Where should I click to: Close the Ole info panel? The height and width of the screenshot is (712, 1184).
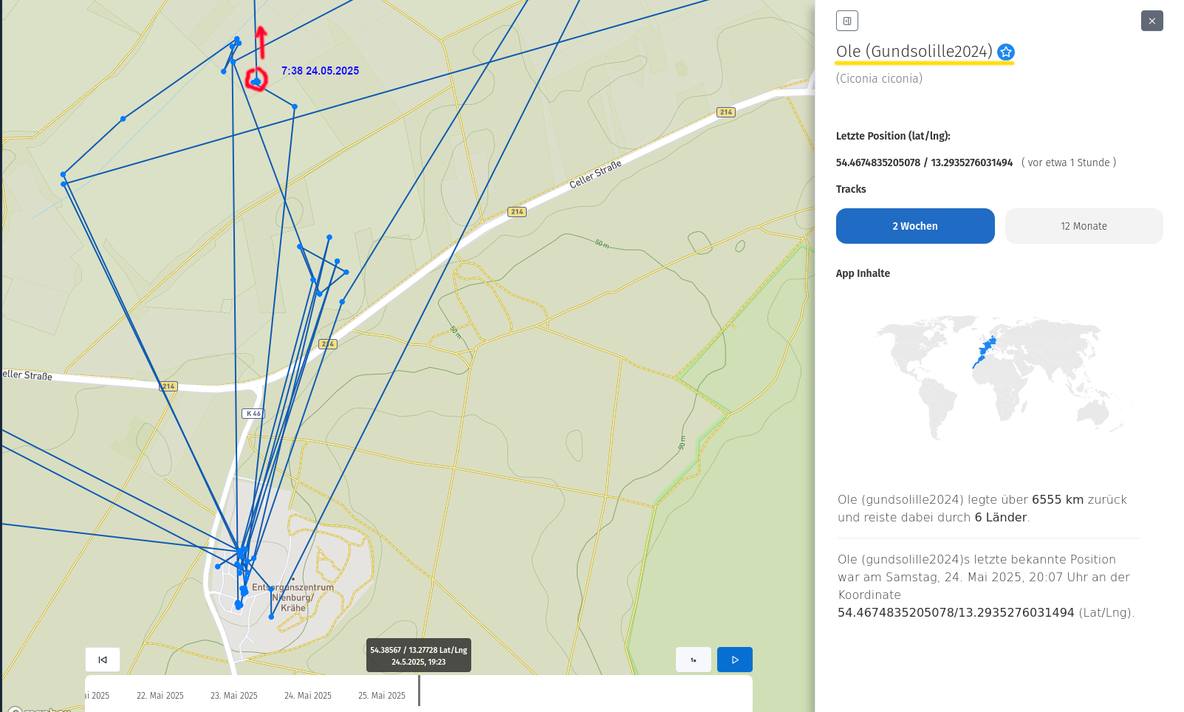click(x=1152, y=21)
